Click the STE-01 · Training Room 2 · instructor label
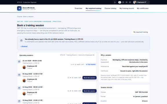Image resolution: width=167 pixels, height=104 pixels. click(x=77, y=55)
